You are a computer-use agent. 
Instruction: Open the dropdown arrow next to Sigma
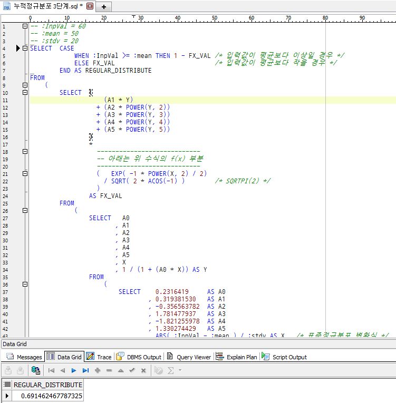point(180,370)
